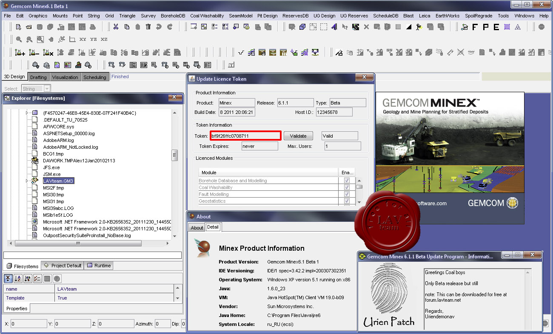Click the red STOP sign icon

tap(542, 27)
